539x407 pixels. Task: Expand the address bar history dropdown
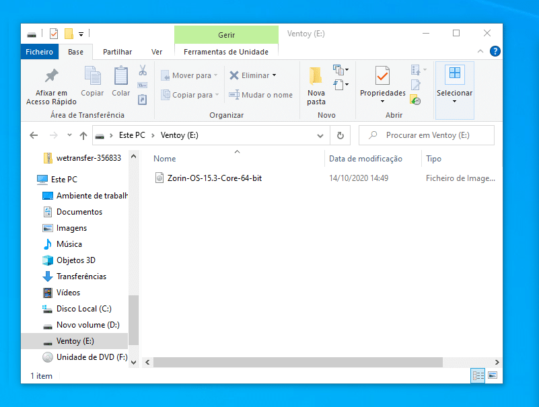pos(320,135)
